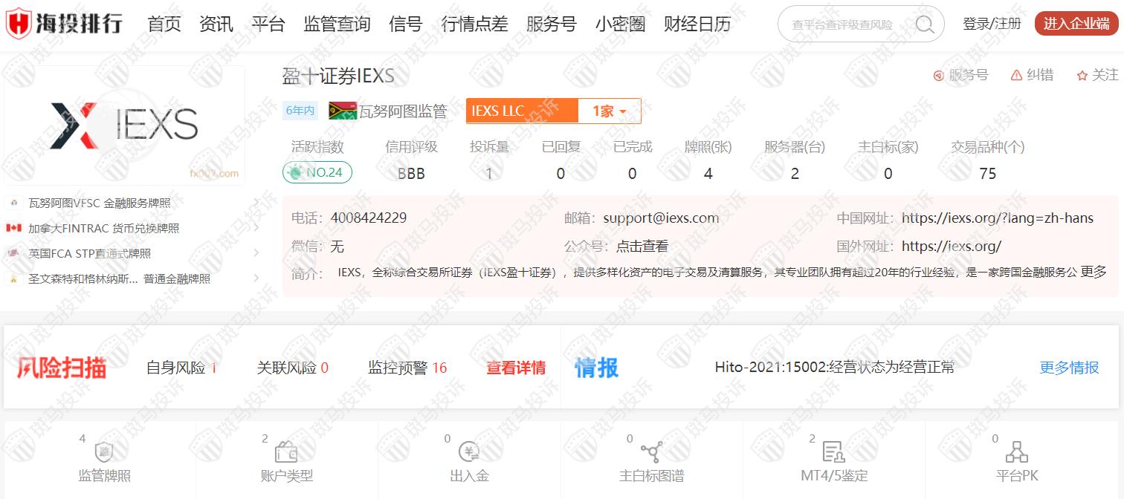Click the MT4/5鉴定 document icon

click(833, 452)
